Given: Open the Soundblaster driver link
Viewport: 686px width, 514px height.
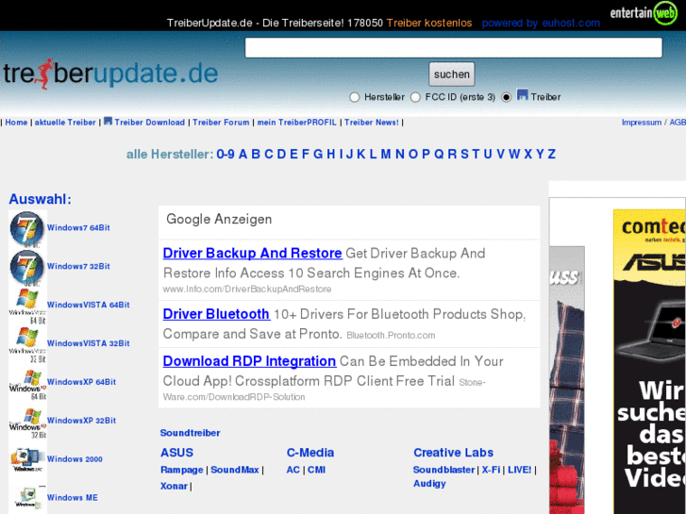Looking at the screenshot, I should (x=443, y=470).
